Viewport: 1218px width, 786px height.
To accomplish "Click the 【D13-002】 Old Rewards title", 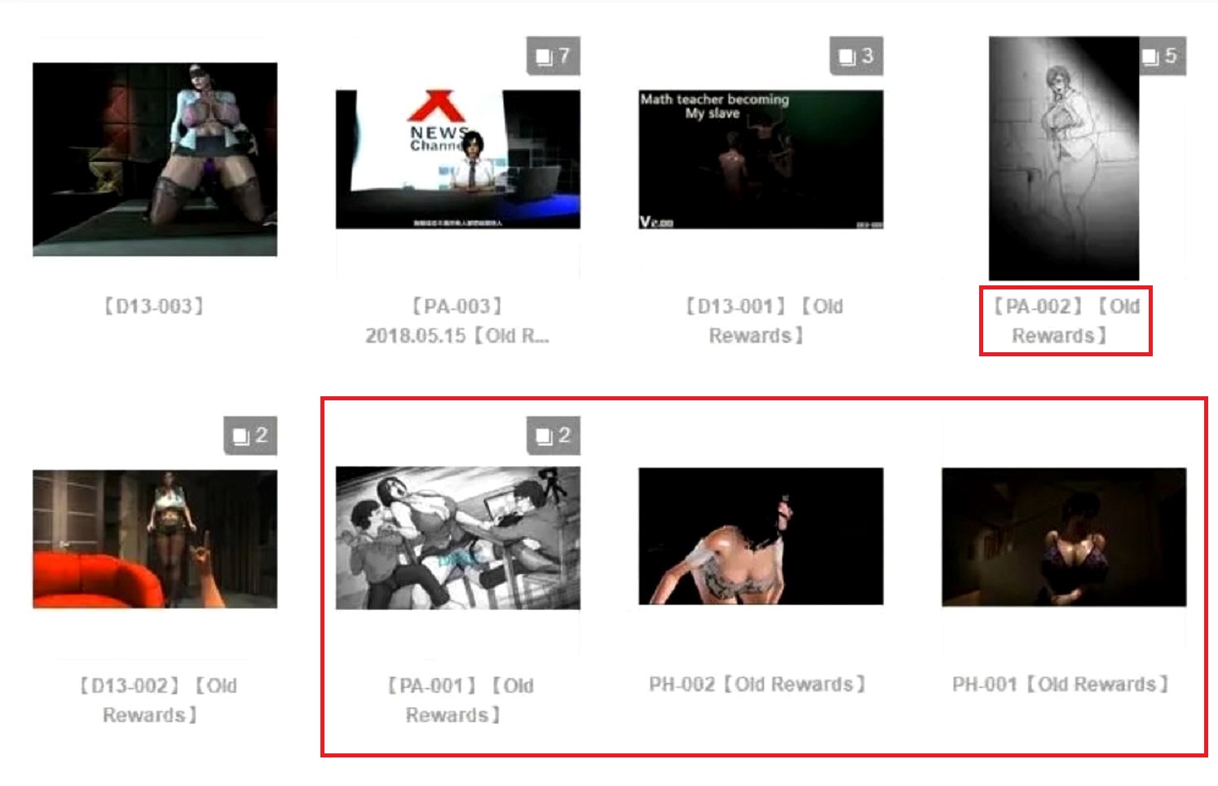I will (x=155, y=700).
